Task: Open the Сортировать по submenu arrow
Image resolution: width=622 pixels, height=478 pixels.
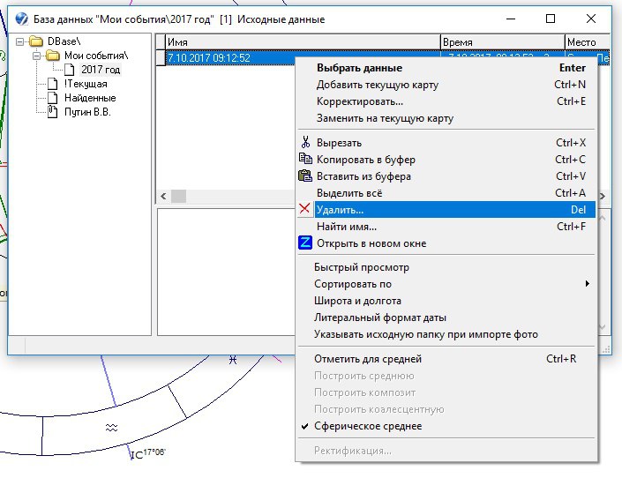Action: tap(587, 284)
